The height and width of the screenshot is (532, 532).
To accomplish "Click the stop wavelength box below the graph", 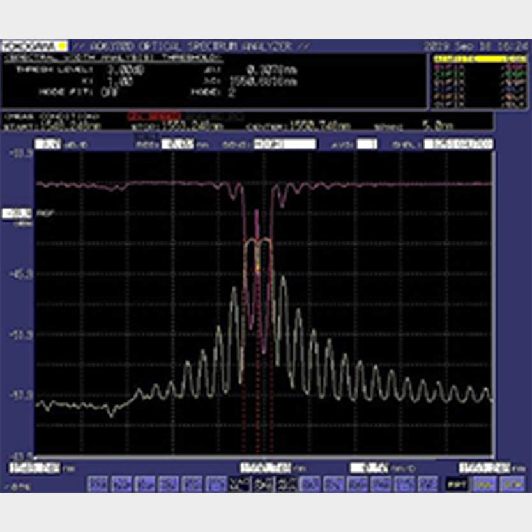I will (x=484, y=467).
